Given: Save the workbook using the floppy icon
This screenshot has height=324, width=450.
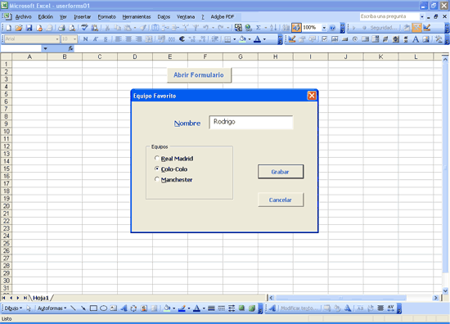Looking at the screenshot, I should pyautogui.click(x=29, y=28).
